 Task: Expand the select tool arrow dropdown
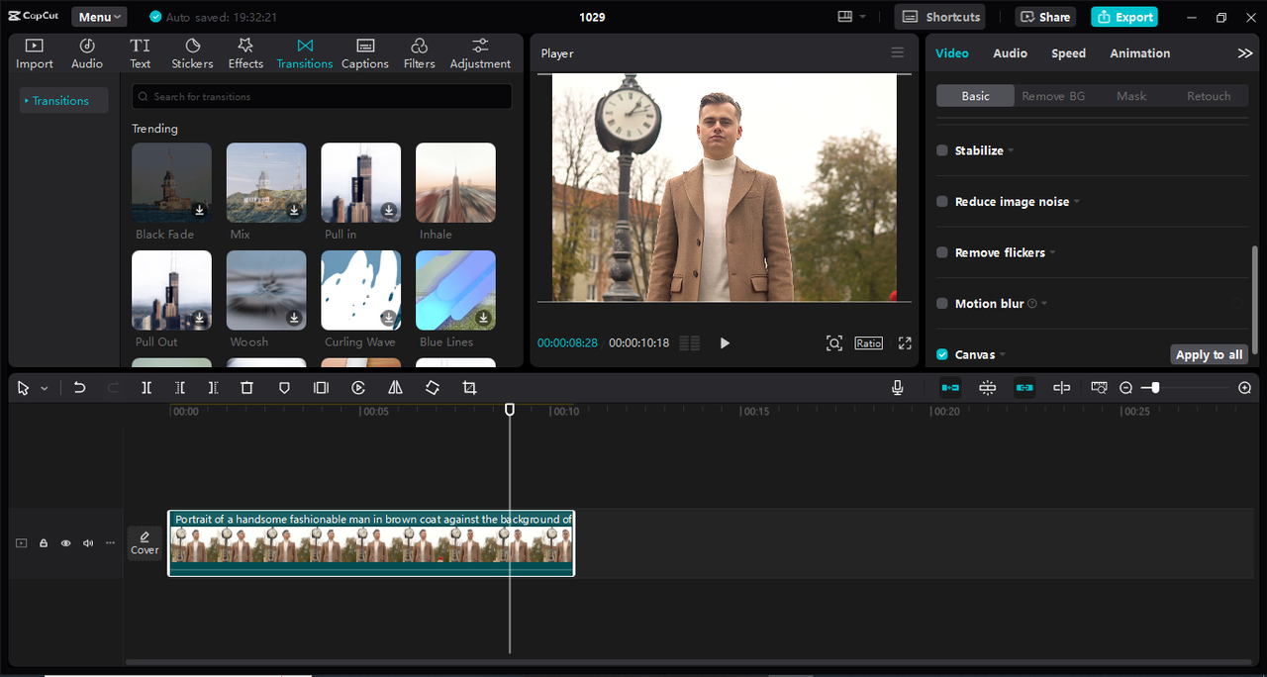[x=45, y=389]
